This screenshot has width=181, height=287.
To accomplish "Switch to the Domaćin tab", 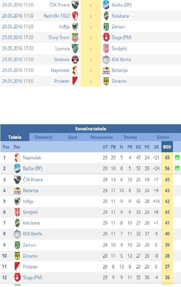I will pyautogui.click(x=44, y=137).
